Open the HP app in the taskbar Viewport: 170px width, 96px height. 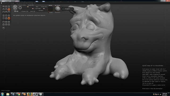tap(13, 94)
